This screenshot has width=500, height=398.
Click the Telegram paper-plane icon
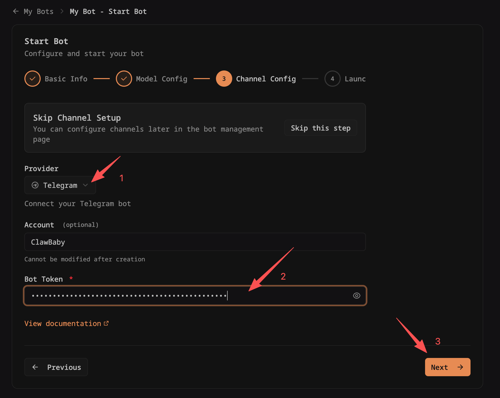click(x=35, y=185)
